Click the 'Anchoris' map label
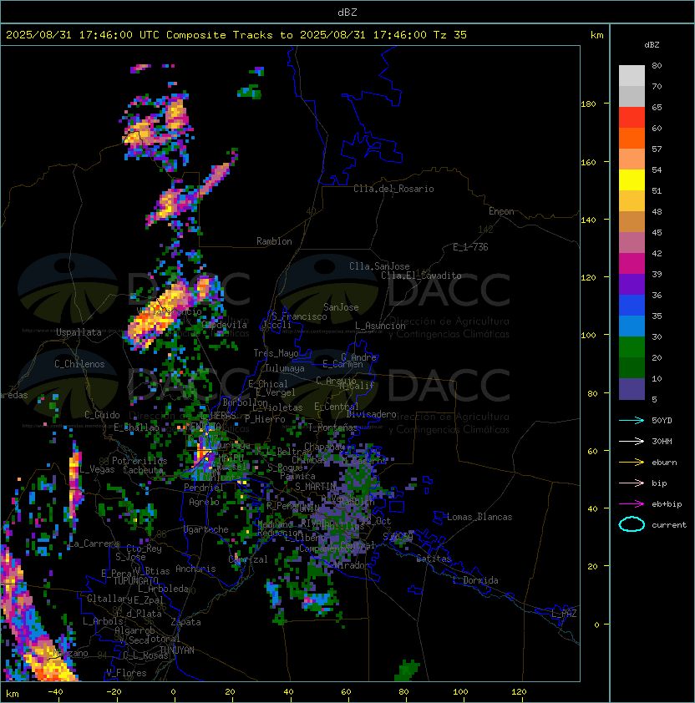The image size is (695, 703). tap(195, 569)
